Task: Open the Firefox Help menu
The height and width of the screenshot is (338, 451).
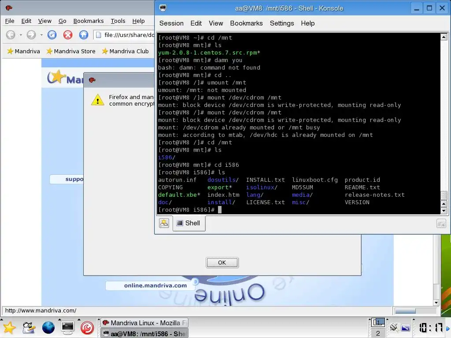Action: (138, 21)
